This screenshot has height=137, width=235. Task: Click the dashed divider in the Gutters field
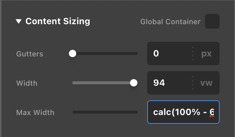[193, 53]
